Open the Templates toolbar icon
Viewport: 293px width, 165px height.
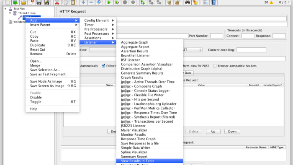[15, 2]
